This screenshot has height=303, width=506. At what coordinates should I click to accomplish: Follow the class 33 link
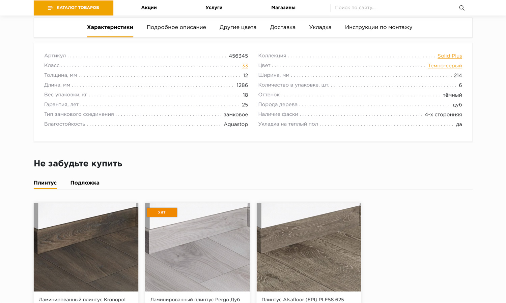[x=245, y=66]
